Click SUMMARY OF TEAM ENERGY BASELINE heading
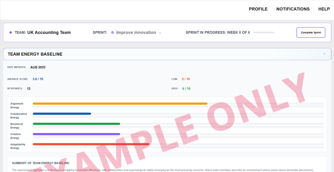334x172 pixels. point(41,163)
